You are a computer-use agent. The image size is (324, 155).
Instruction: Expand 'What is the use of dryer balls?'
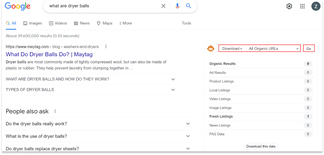pos(188,136)
